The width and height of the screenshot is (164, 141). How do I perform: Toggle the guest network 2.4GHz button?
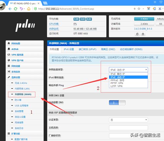pos(144,24)
